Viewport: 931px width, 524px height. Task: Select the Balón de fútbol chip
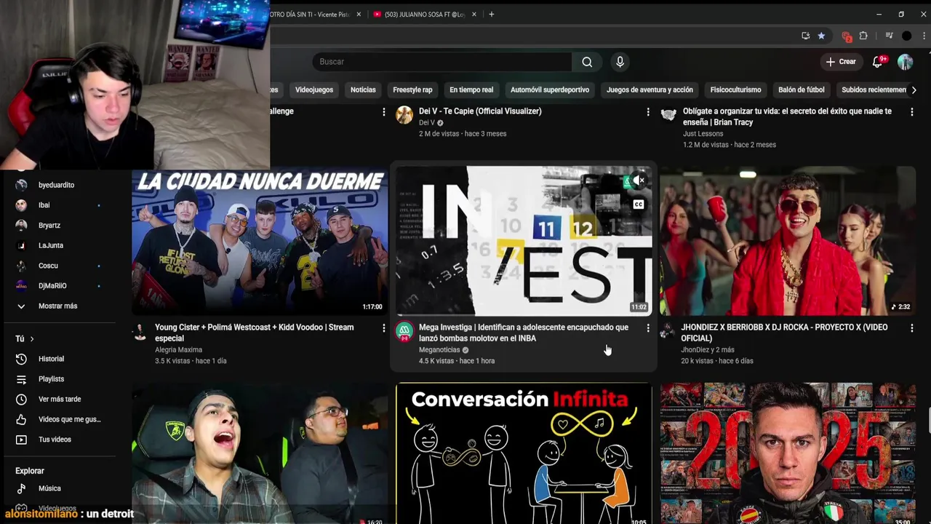(x=802, y=90)
